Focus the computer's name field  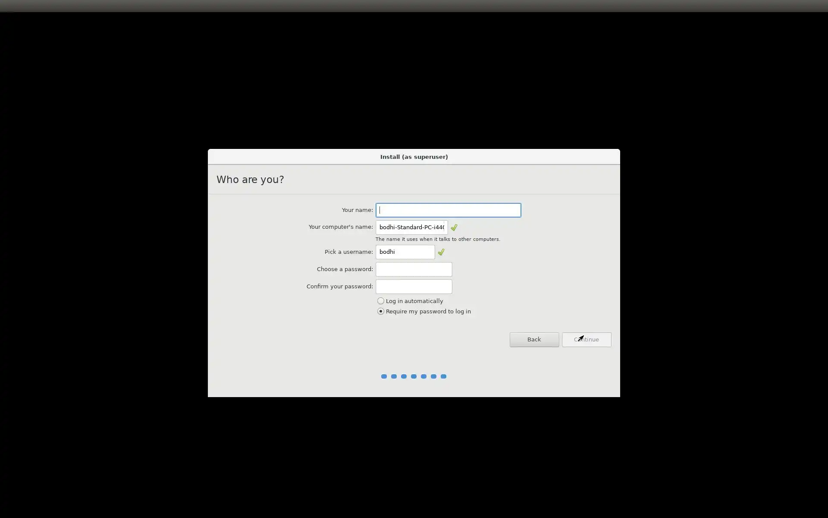point(411,227)
